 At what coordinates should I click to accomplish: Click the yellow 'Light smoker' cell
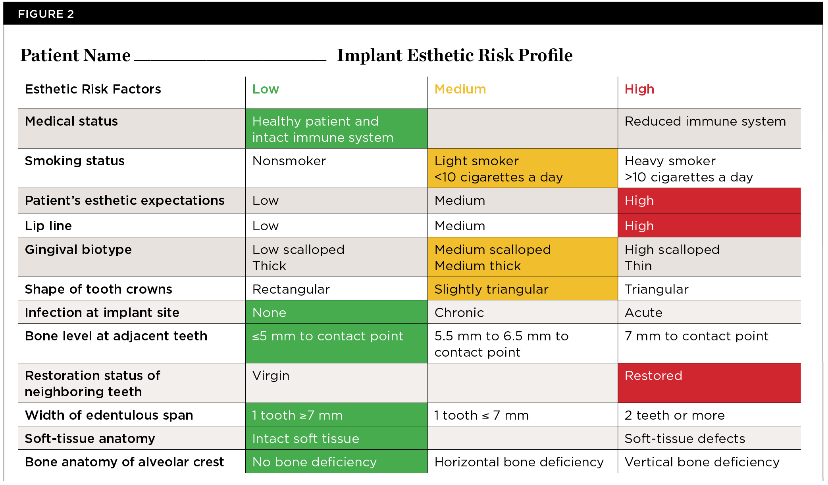pyautogui.click(x=522, y=168)
